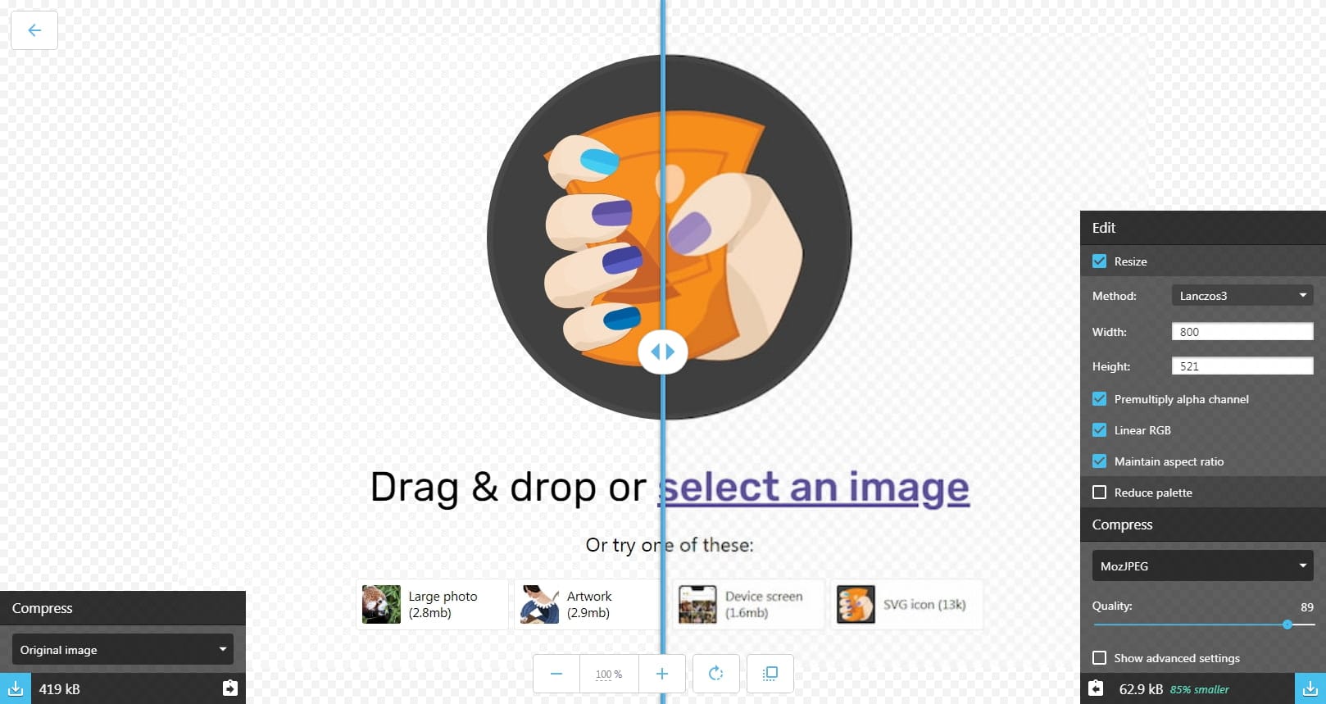Enable the Reduce palette option
Screen dimensions: 1326x704
coord(1100,493)
